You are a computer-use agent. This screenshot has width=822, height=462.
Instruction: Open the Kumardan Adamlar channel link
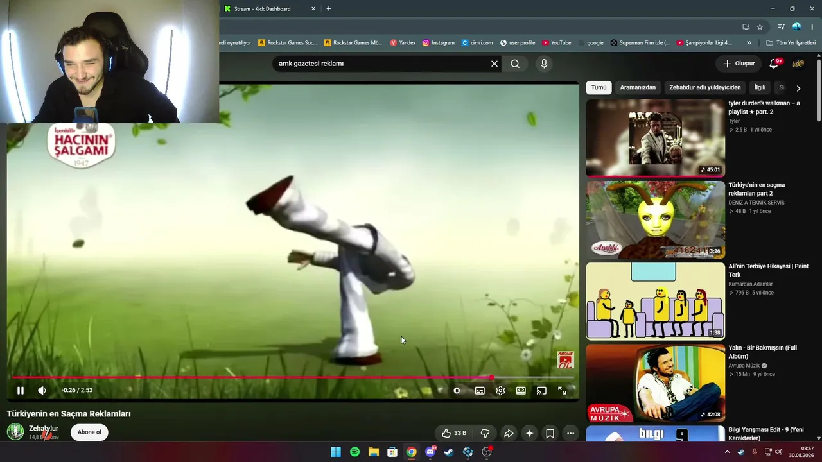pyautogui.click(x=751, y=284)
